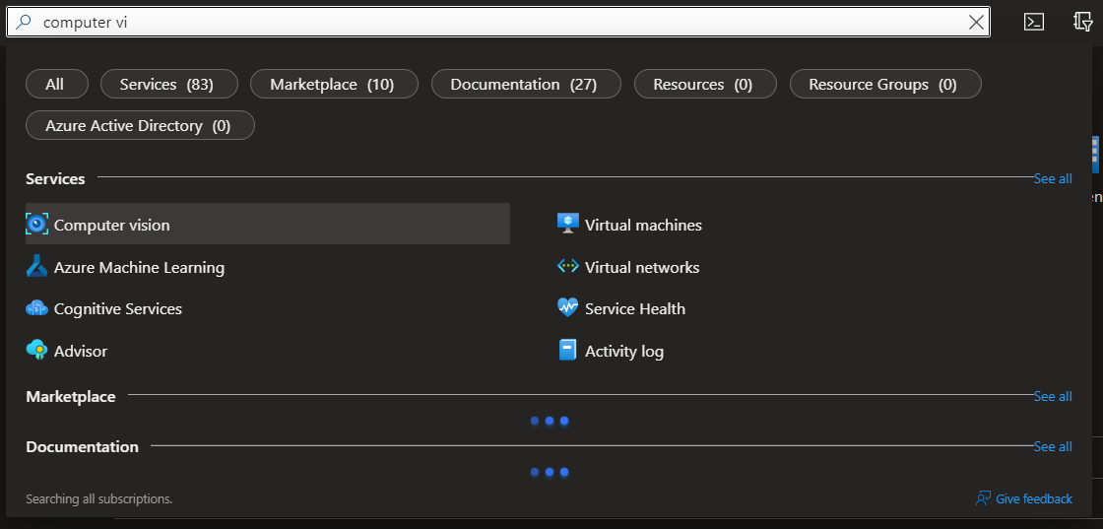Click the Advisor icon
Screen dimensions: 1103x529
point(36,351)
